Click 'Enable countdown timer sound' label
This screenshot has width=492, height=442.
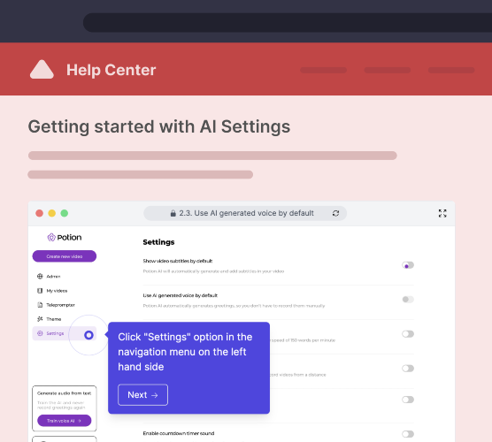click(x=179, y=433)
